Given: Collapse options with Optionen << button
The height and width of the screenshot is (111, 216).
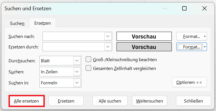Looking at the screenshot, I should [189, 82].
